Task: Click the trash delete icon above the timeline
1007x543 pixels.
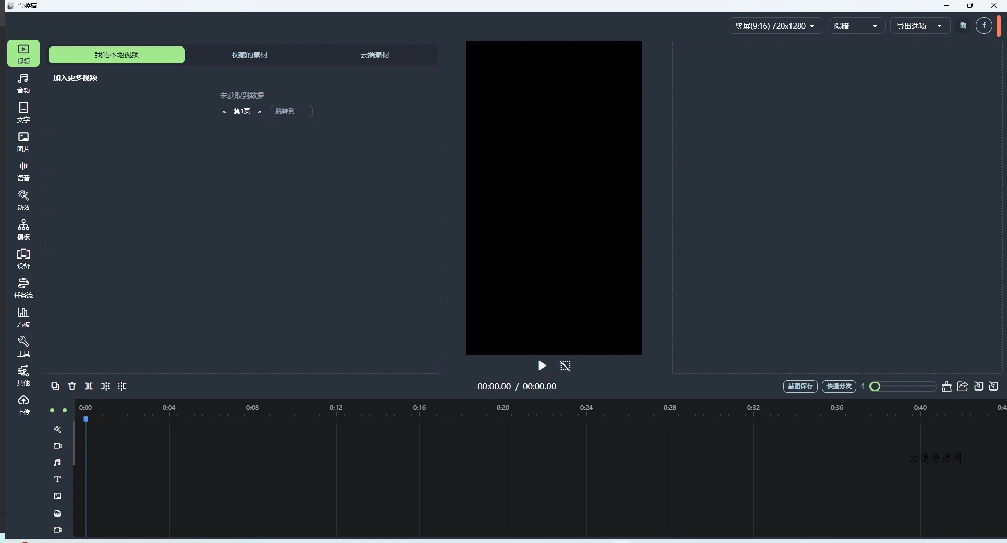Action: [72, 386]
